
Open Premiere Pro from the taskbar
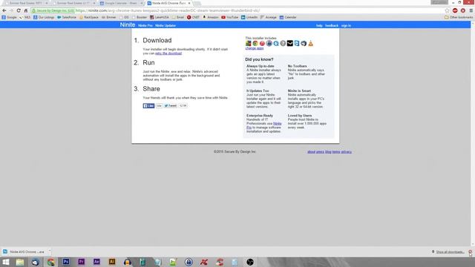[81, 262]
